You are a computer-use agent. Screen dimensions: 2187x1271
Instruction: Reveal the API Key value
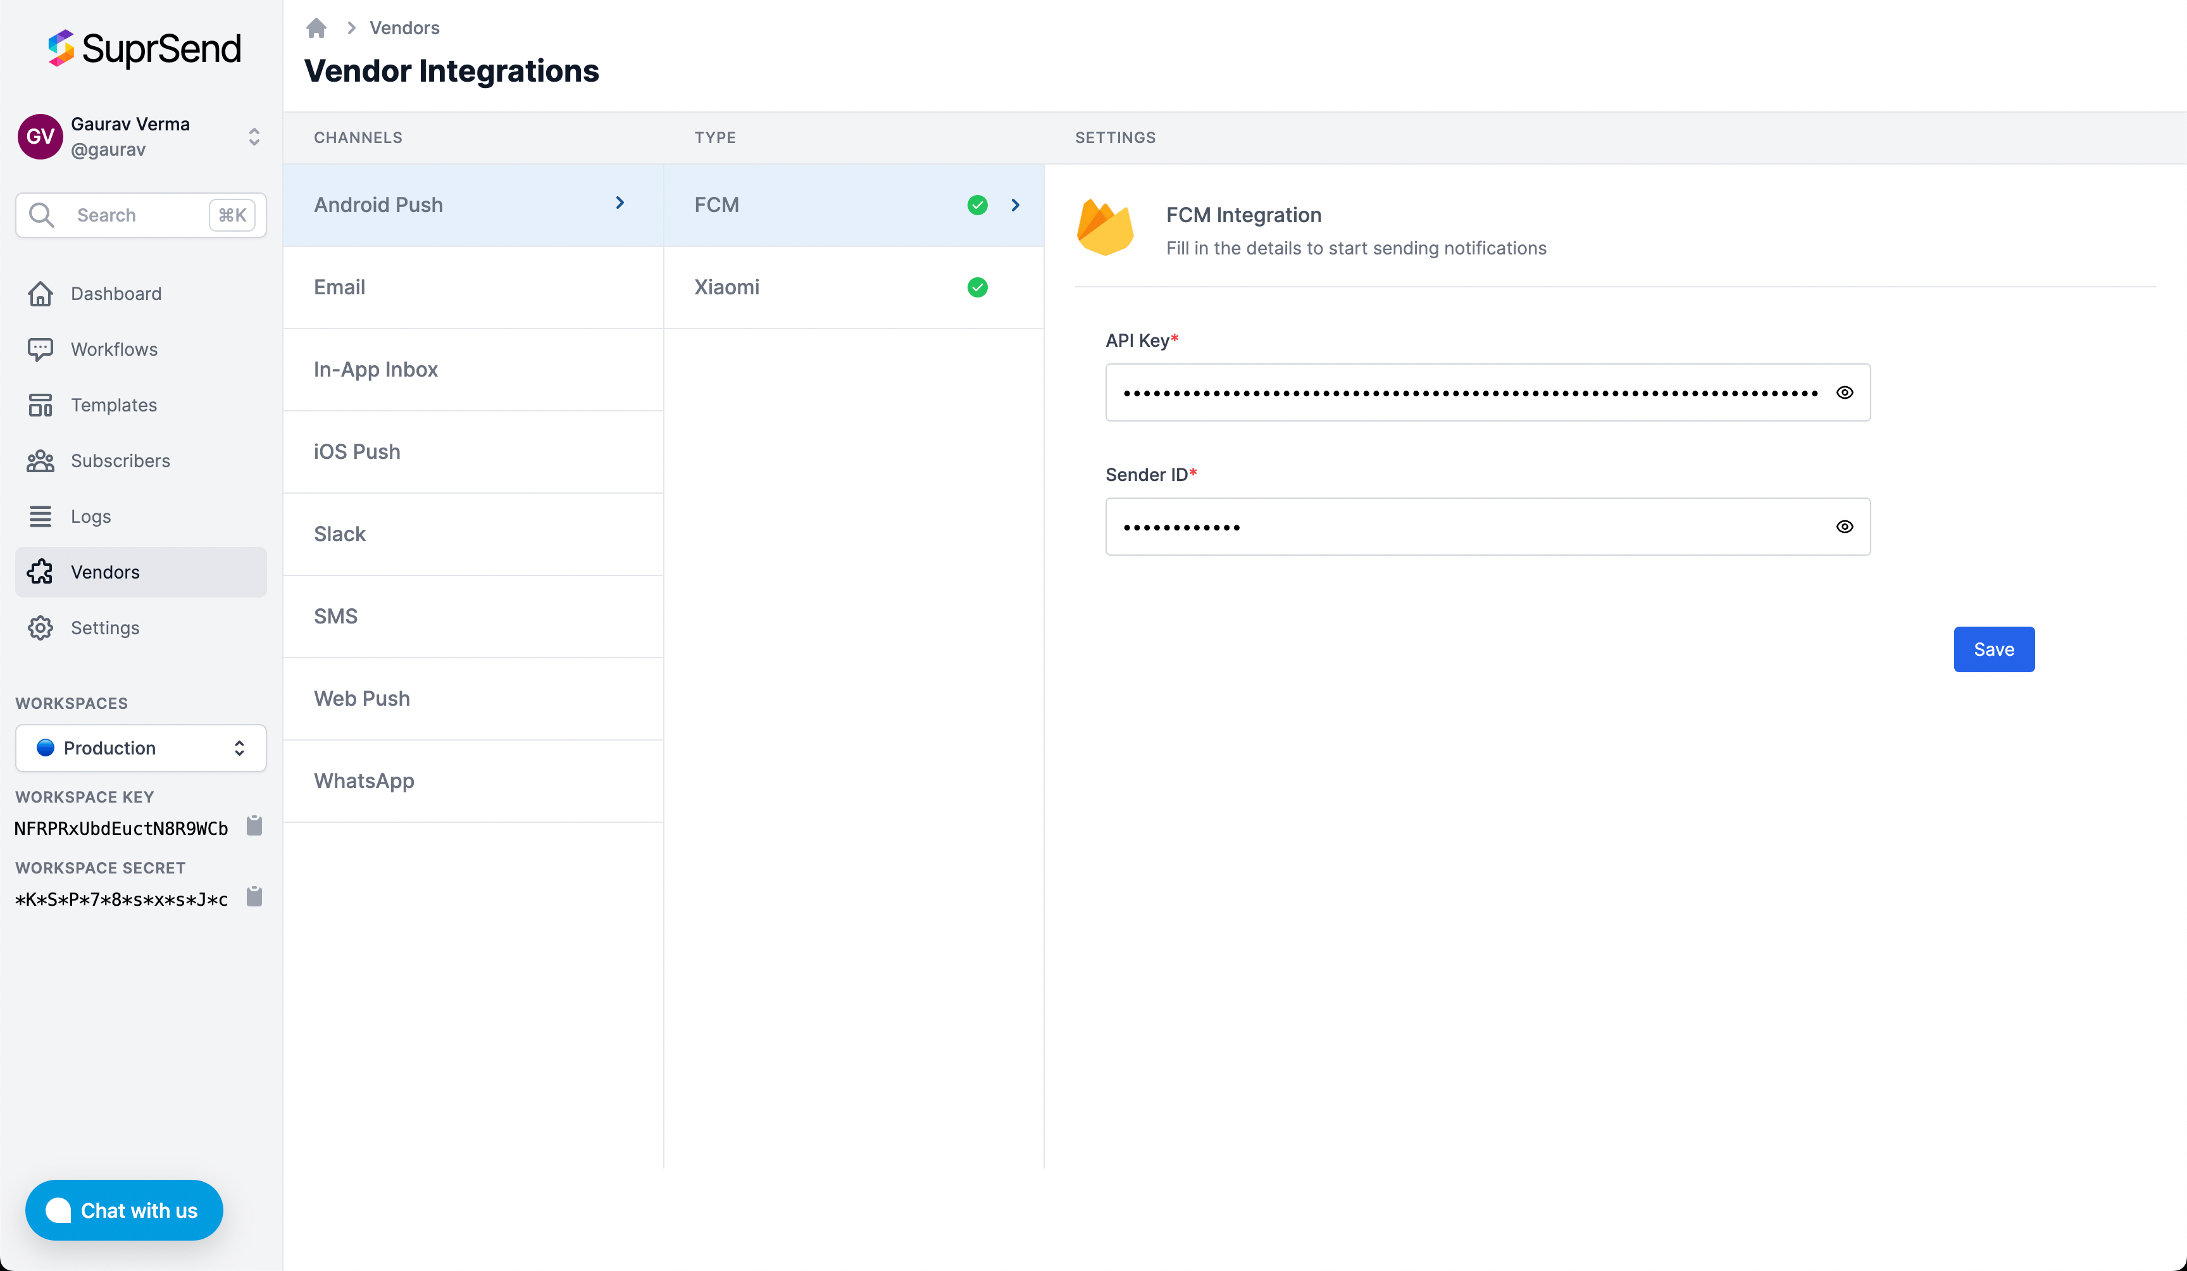coord(1844,392)
